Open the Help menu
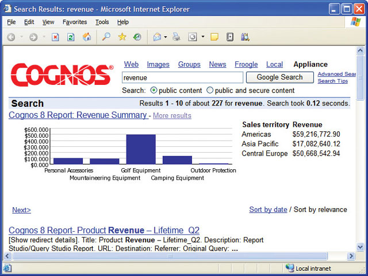This screenshot has width=368, height=276. click(123, 22)
